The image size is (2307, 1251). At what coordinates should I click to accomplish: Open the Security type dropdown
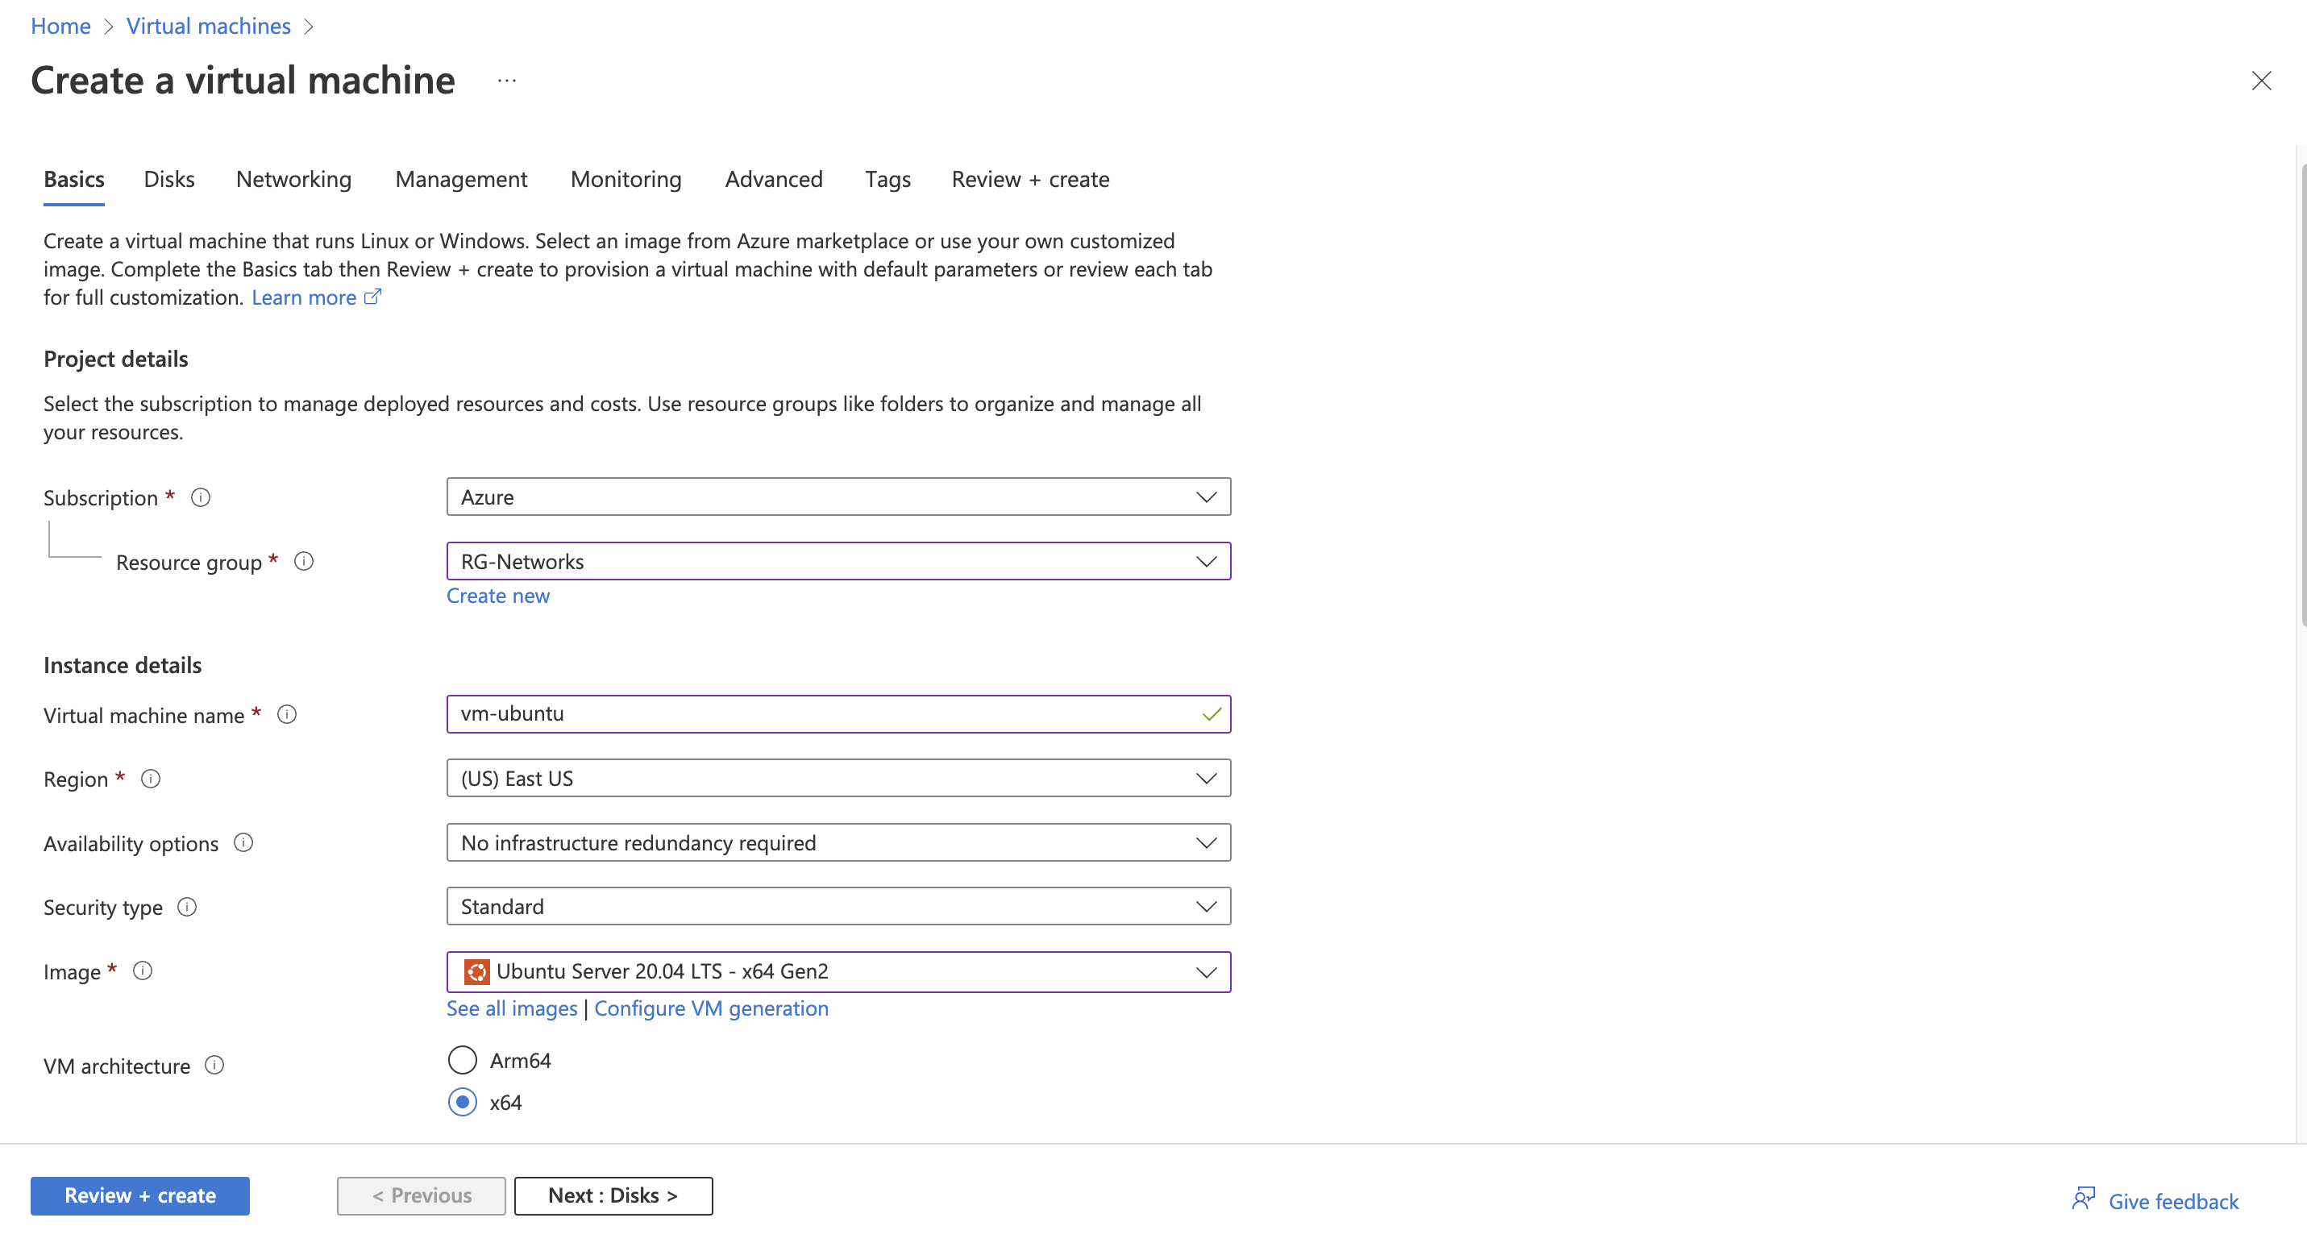838,906
